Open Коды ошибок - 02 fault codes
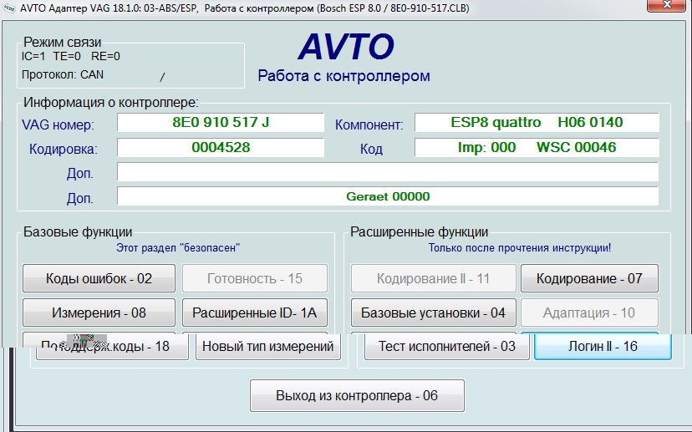Image resolution: width=692 pixels, height=432 pixels. click(99, 278)
